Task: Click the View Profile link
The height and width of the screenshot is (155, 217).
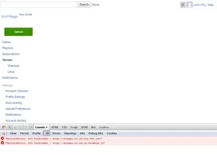Action: coord(25,14)
